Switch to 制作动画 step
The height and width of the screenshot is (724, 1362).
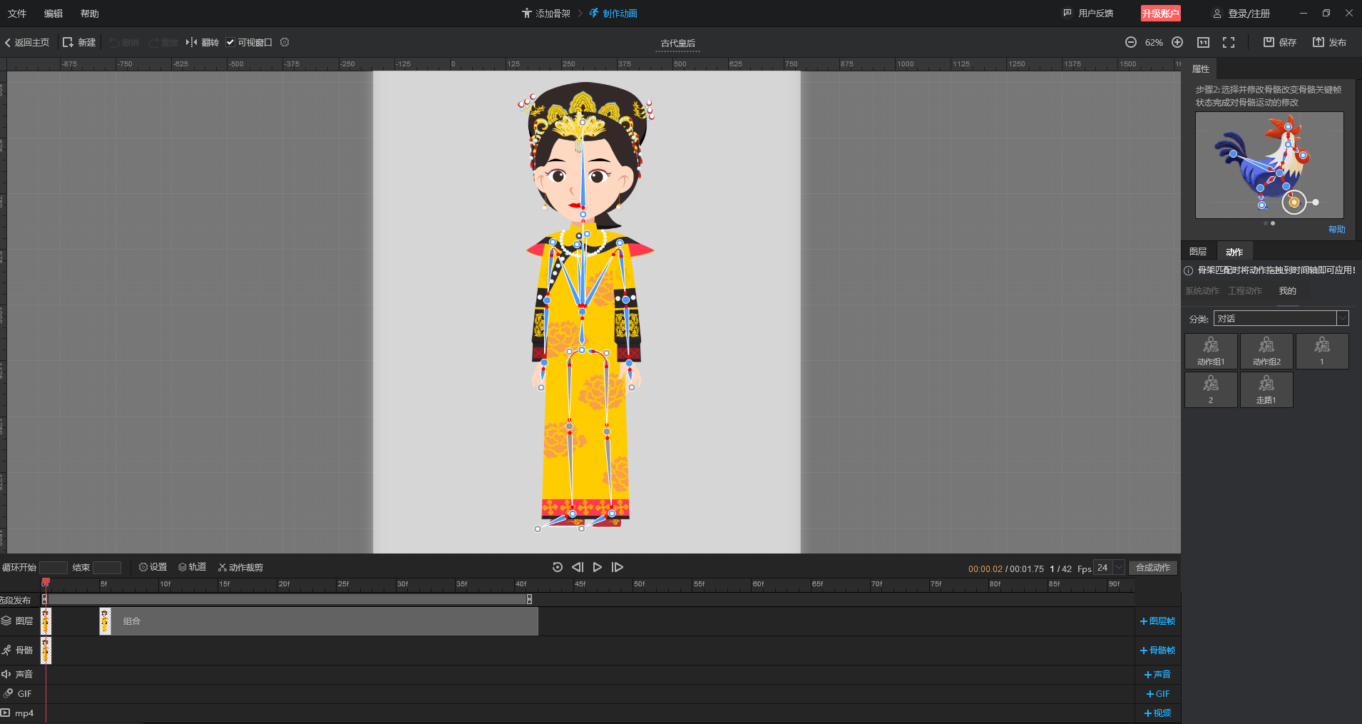pos(613,14)
